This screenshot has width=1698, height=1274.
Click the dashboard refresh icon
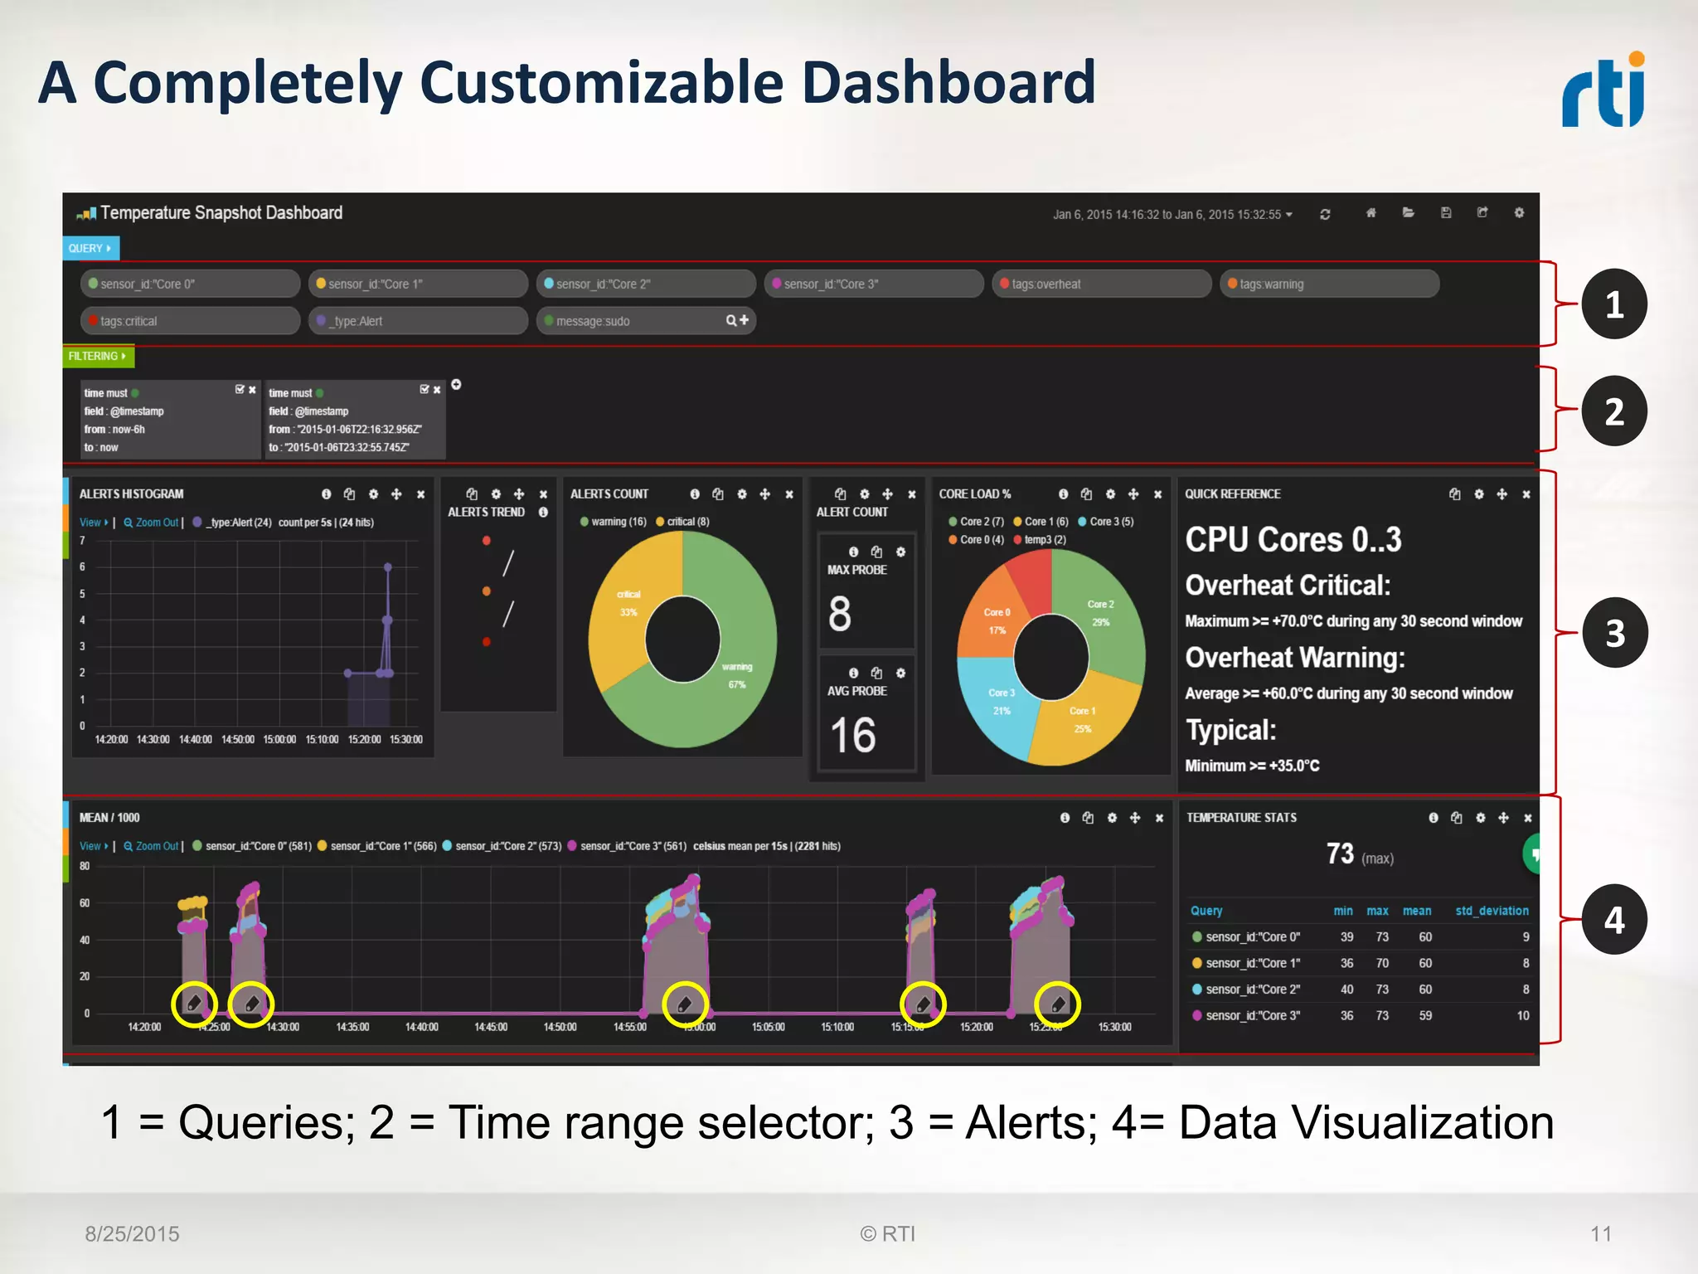(x=1325, y=214)
